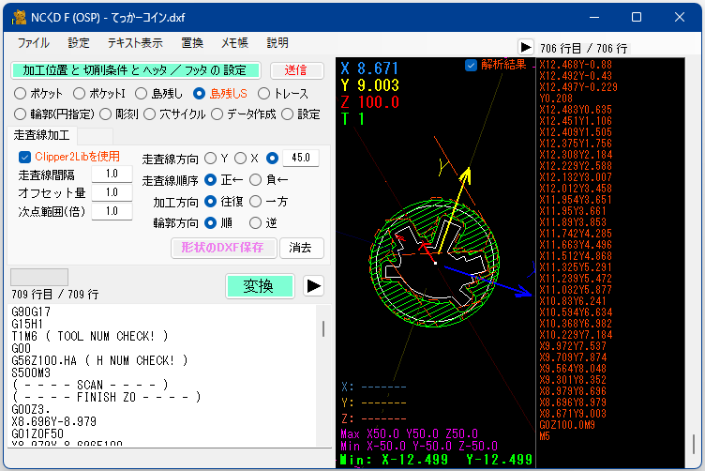Open the 設定 menu
Screen dimensions: 705x471
79,43
